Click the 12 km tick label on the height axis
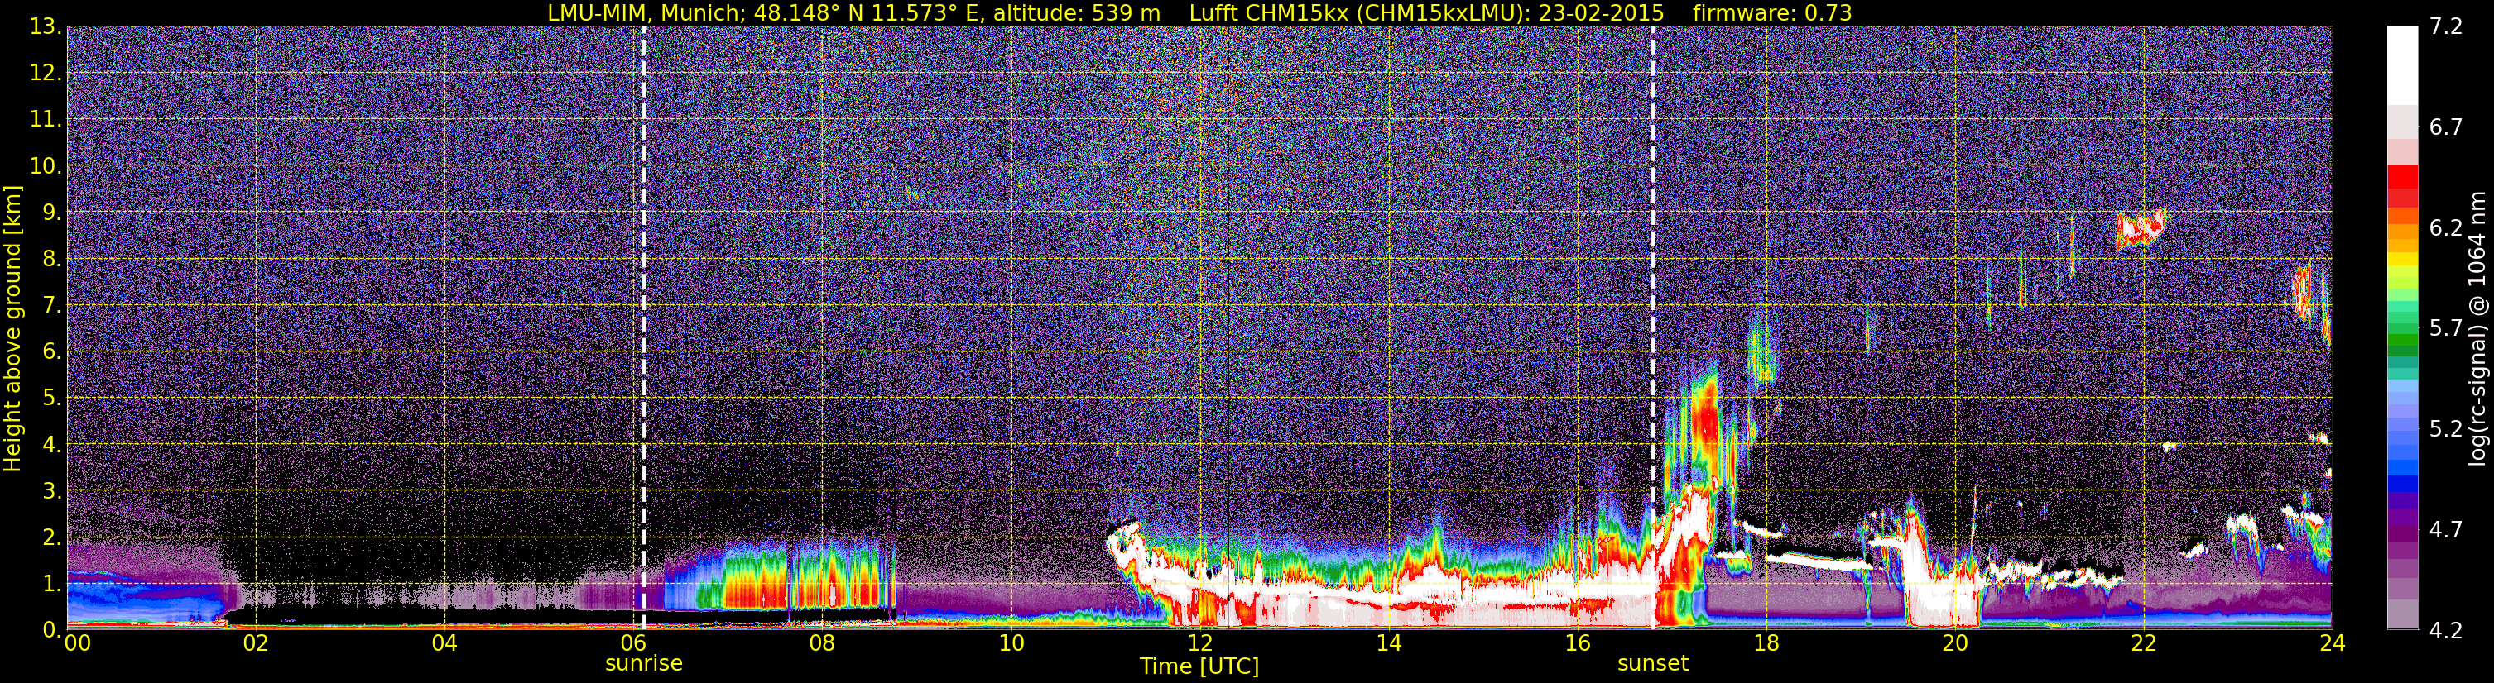2494x683 pixels. [45, 74]
